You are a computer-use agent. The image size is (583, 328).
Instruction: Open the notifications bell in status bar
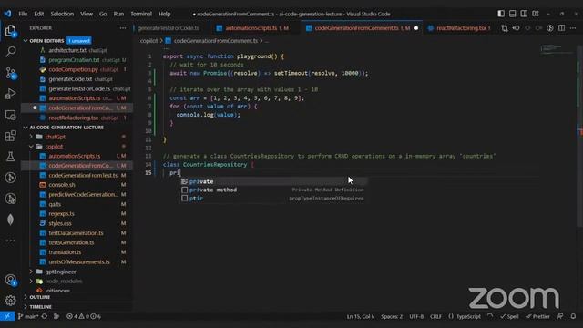pos(573,316)
